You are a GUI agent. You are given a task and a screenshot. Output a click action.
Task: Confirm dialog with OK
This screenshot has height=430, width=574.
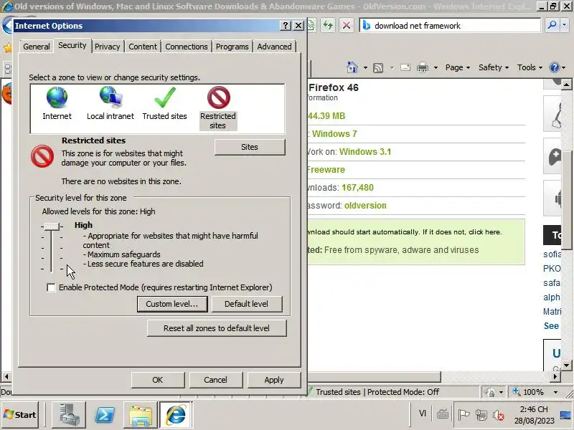click(158, 380)
